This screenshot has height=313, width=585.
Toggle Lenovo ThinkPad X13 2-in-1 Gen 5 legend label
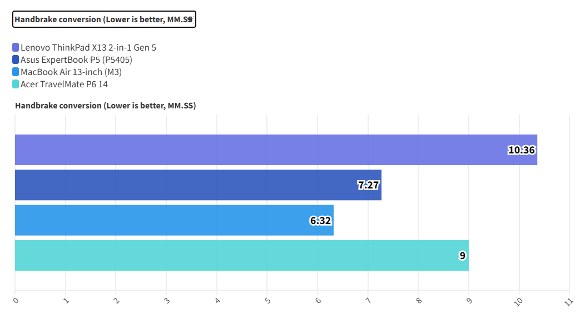tap(88, 47)
